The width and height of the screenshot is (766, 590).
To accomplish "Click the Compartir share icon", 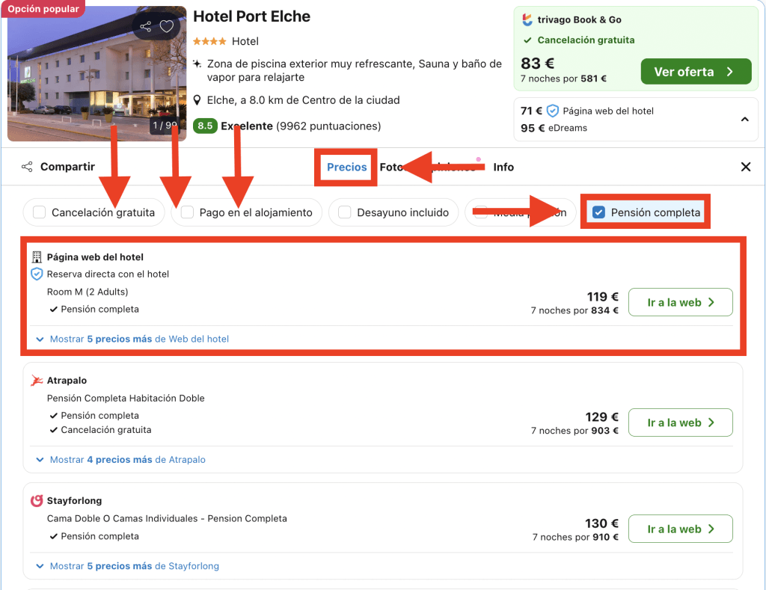I will pos(27,167).
